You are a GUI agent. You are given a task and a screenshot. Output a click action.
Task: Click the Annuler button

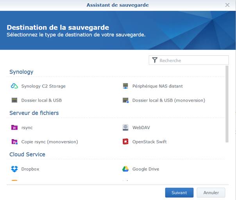point(211,193)
